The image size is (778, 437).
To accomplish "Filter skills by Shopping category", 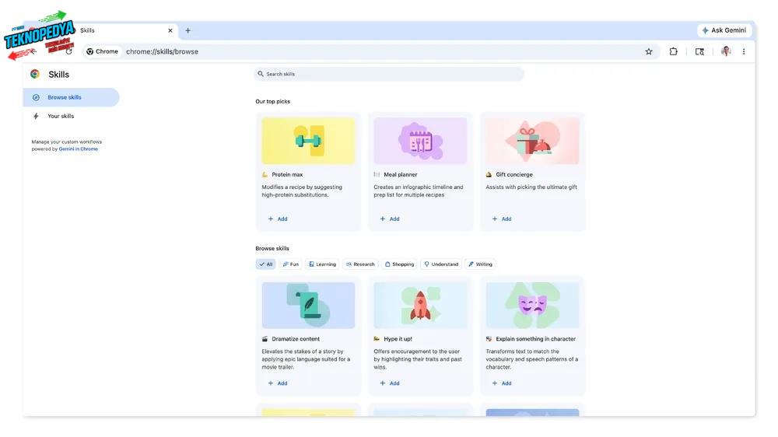I will click(400, 264).
